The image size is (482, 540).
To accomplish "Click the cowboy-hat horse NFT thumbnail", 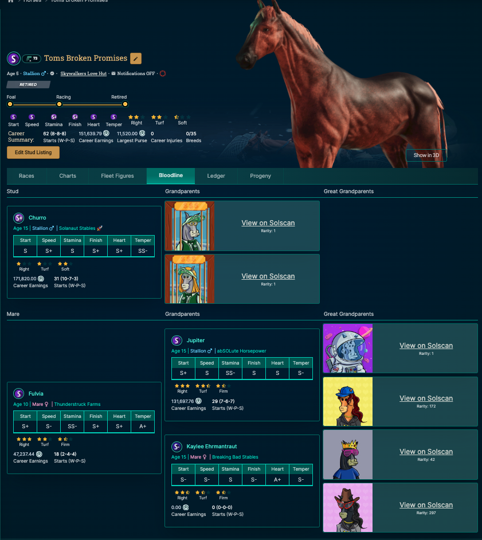I will point(348,508).
